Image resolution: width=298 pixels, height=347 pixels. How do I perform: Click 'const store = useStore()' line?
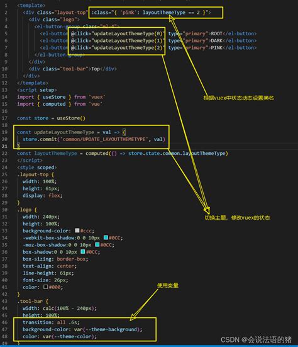51,118
